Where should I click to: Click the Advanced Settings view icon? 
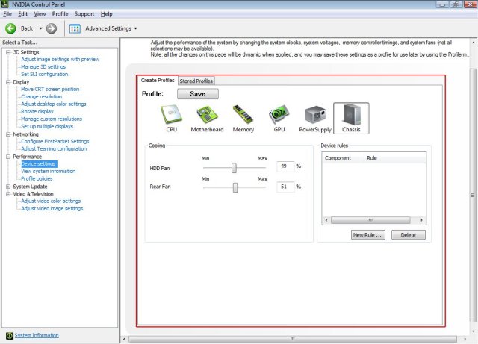point(75,28)
